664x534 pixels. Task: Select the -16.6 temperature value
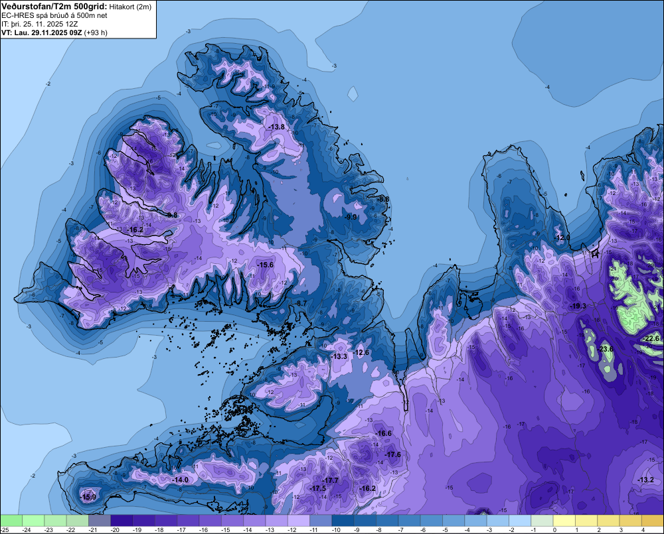[383, 433]
